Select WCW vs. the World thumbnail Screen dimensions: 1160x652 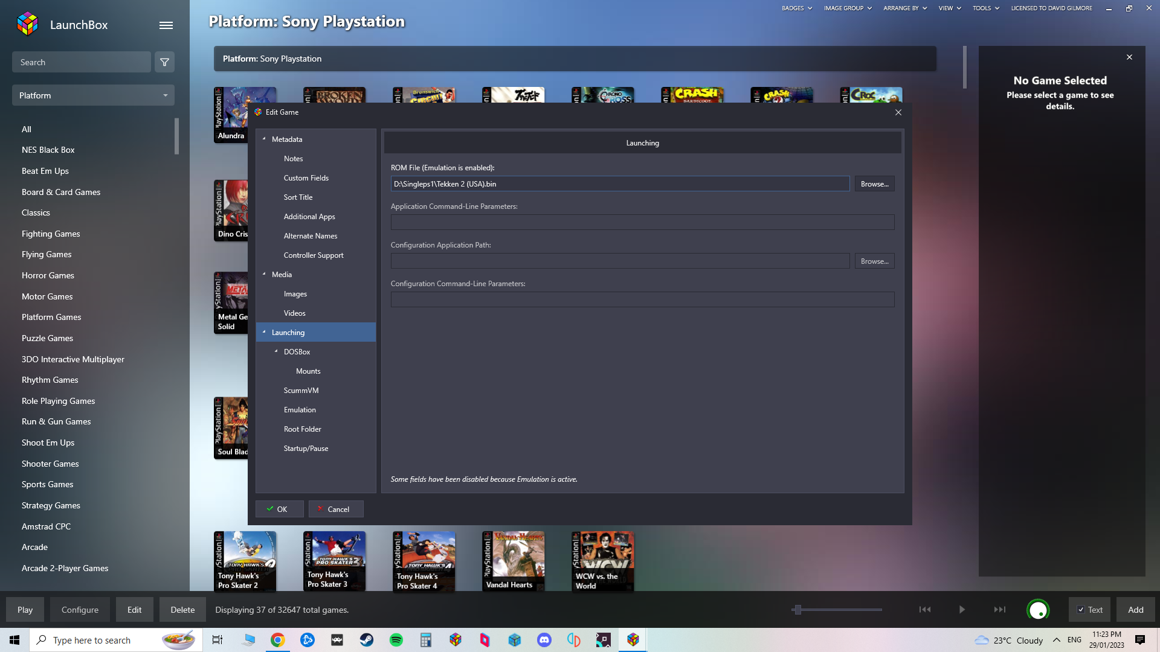[603, 561]
